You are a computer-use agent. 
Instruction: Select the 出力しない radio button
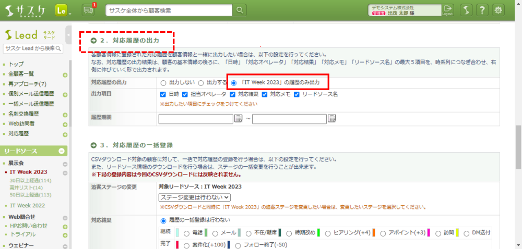[163, 83]
